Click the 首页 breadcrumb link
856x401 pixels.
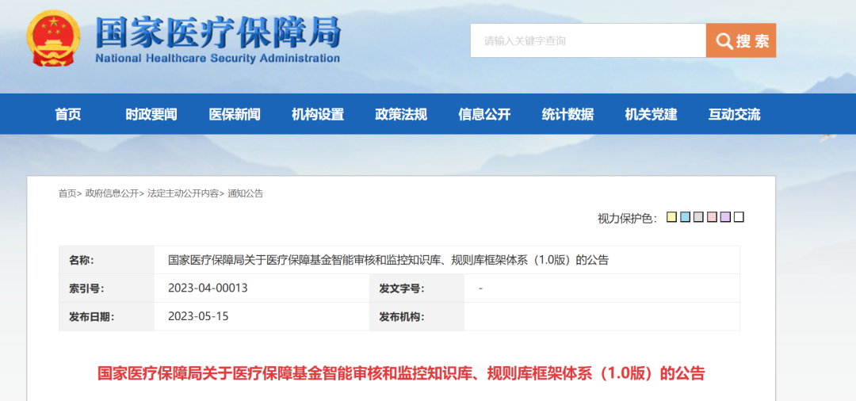[67, 193]
